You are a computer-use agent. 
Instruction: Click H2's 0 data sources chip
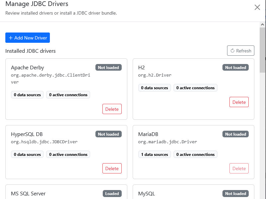(155, 88)
